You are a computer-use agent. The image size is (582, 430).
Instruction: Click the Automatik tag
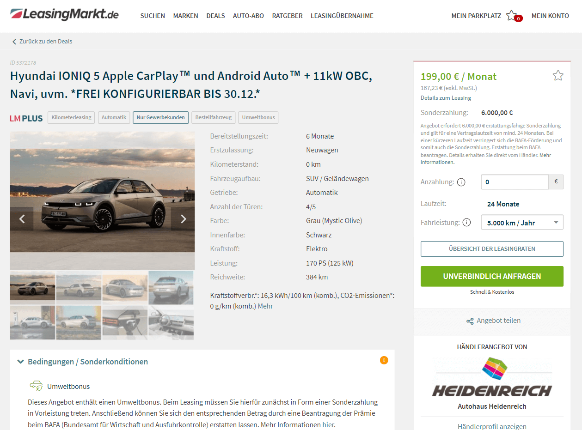click(114, 117)
